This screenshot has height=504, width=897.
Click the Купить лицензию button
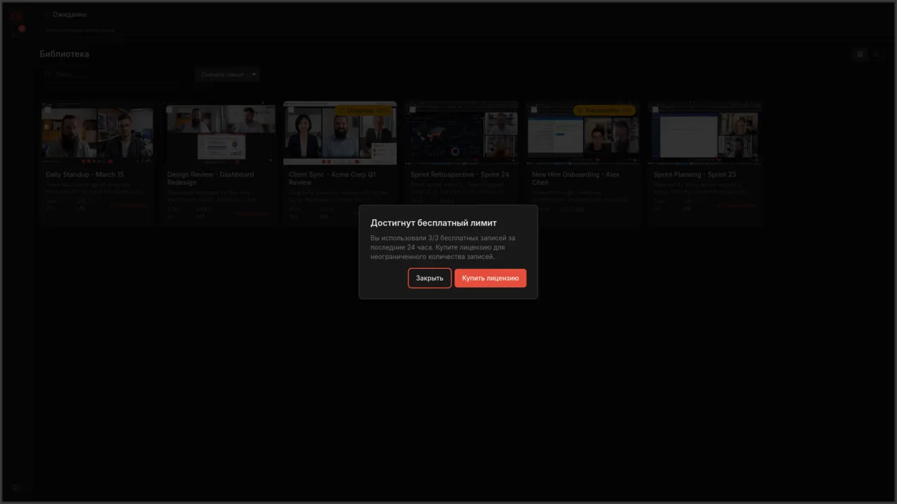pos(490,278)
